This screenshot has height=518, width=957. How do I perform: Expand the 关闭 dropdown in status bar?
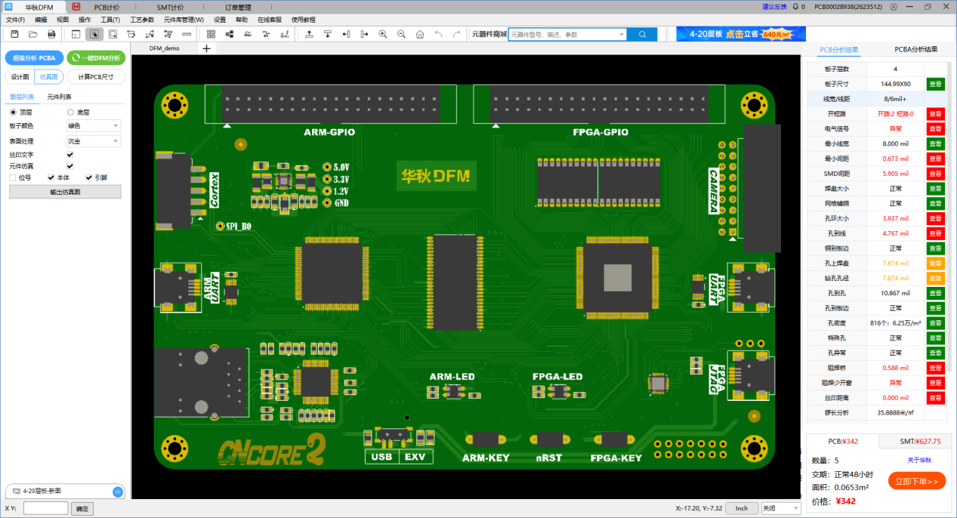780,508
